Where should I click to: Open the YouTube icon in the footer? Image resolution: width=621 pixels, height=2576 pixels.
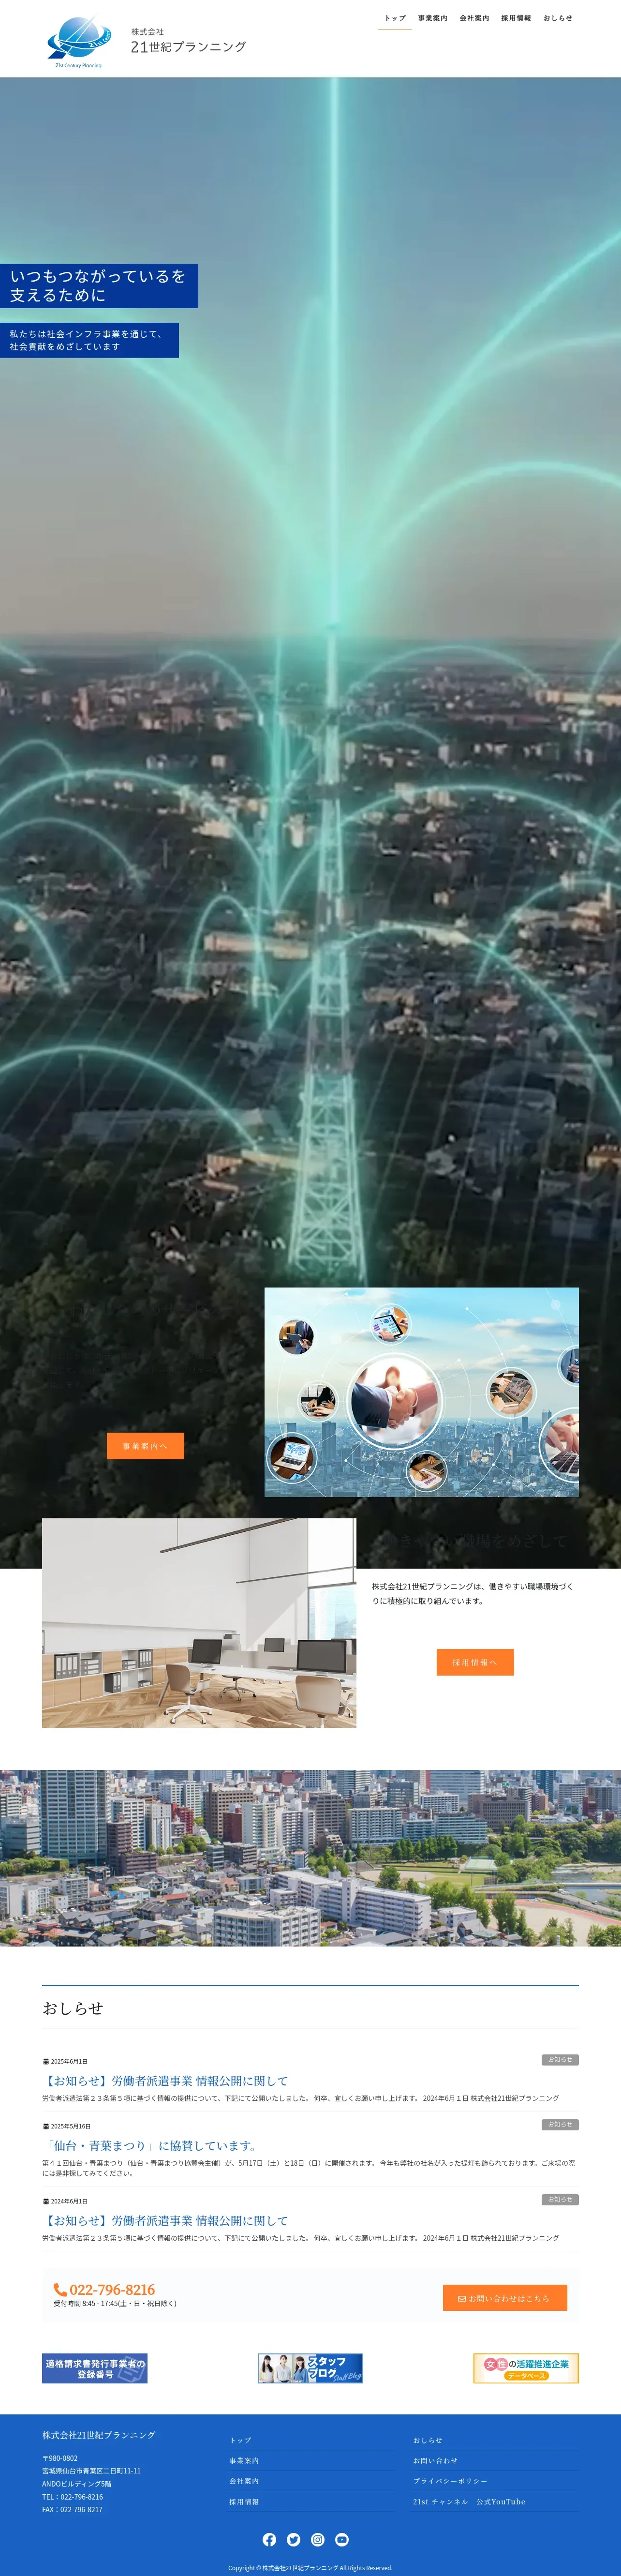point(342,2540)
